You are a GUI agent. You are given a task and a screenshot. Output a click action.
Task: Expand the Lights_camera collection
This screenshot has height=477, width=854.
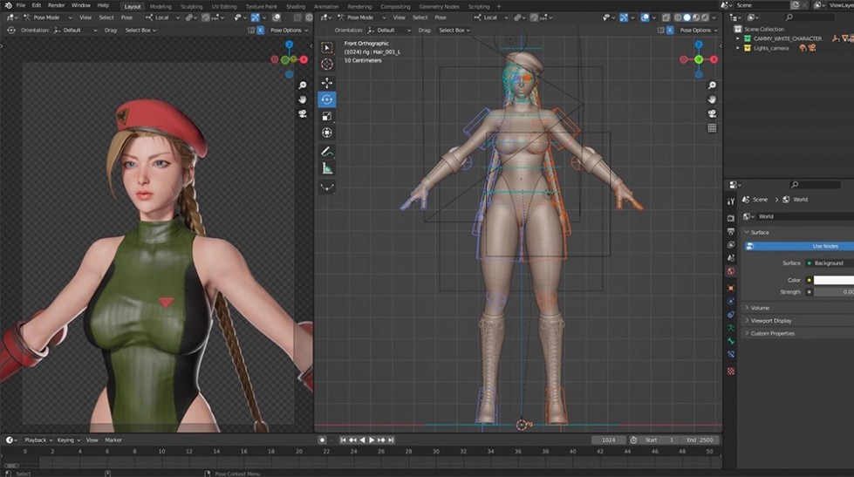(x=738, y=48)
